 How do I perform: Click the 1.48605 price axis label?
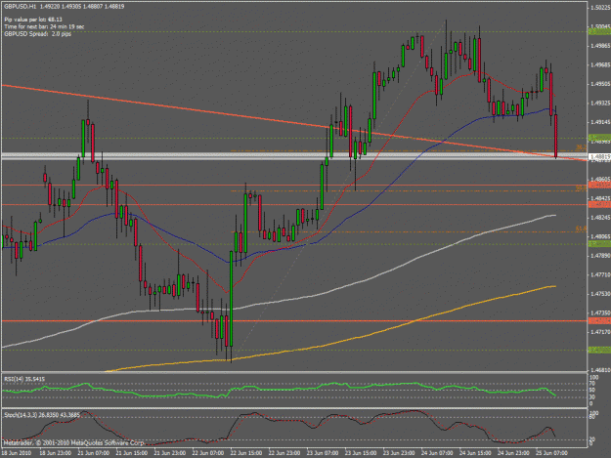click(600, 179)
